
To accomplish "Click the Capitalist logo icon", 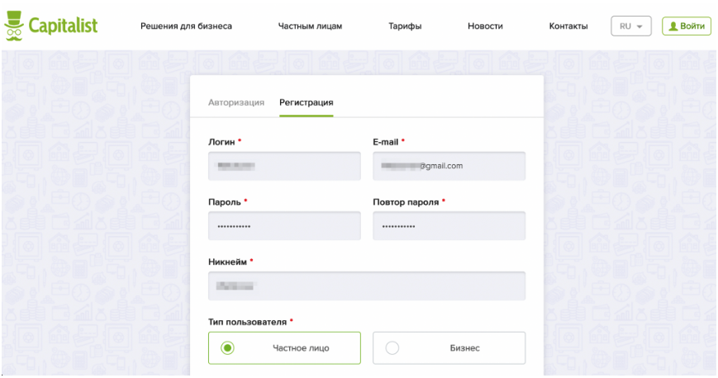I will [14, 25].
